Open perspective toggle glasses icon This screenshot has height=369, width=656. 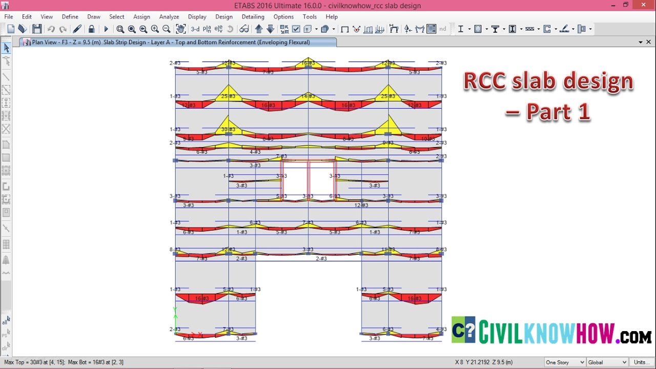click(244, 29)
